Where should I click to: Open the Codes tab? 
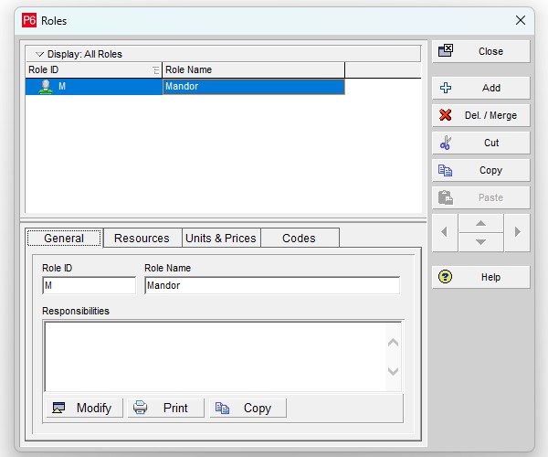(300, 239)
